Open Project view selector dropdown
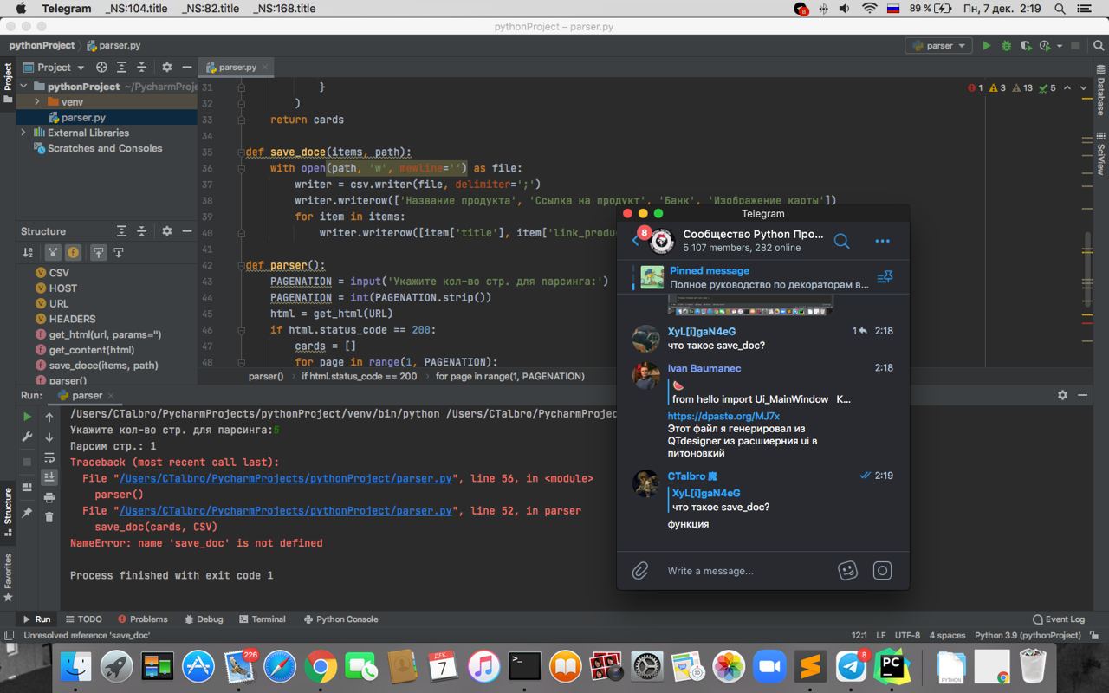The width and height of the screenshot is (1109, 693). (54, 67)
